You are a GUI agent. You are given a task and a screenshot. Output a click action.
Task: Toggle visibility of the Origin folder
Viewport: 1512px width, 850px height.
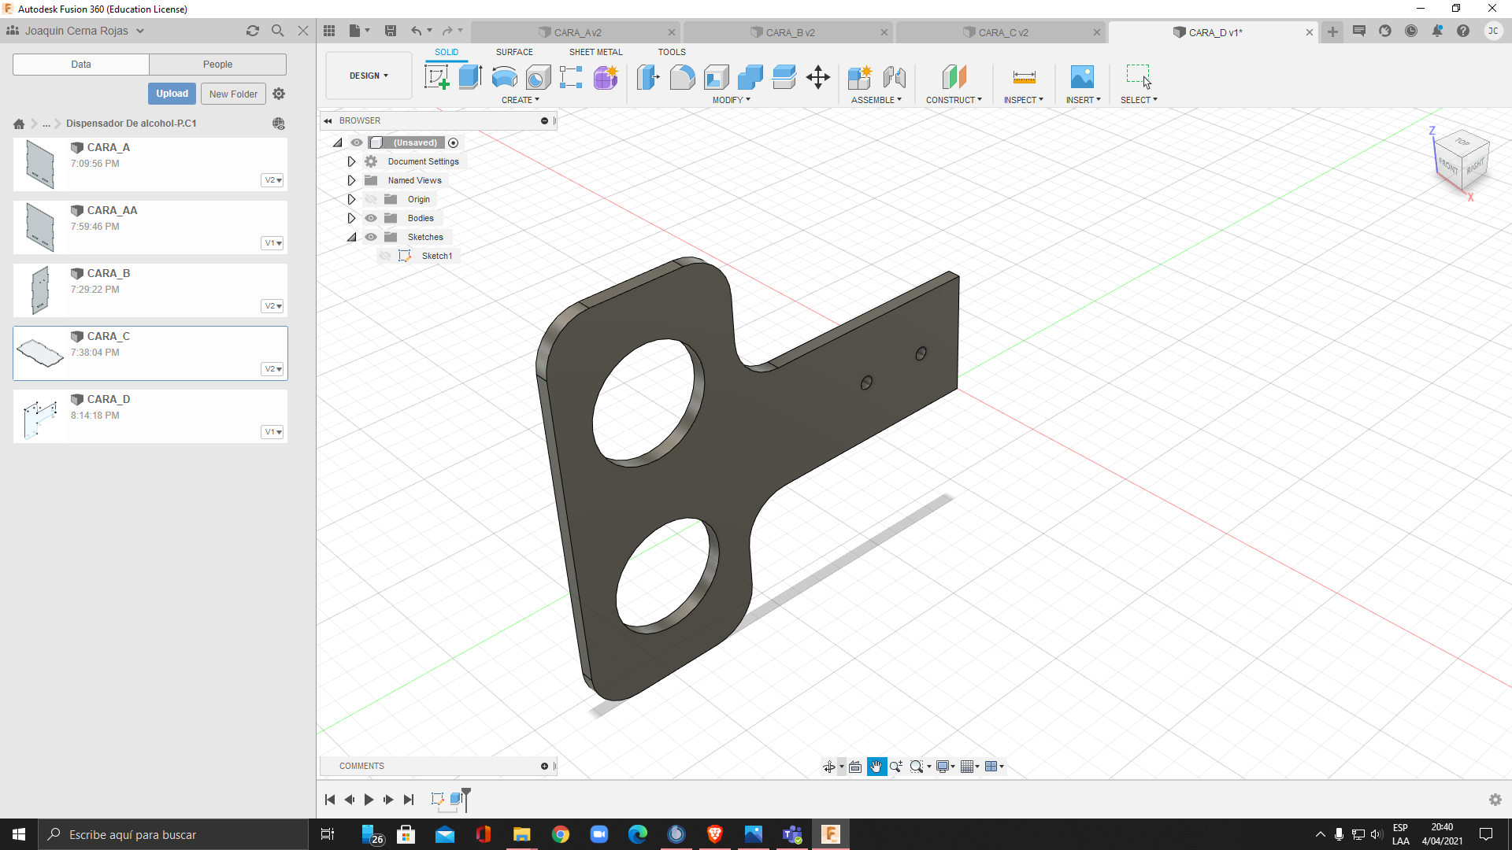tap(371, 199)
